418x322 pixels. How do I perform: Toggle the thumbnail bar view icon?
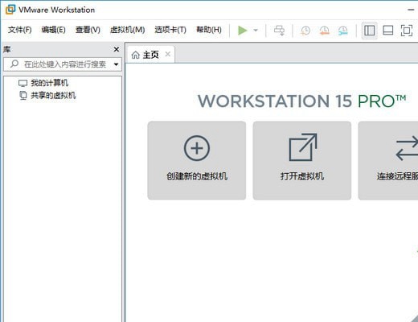(387, 31)
